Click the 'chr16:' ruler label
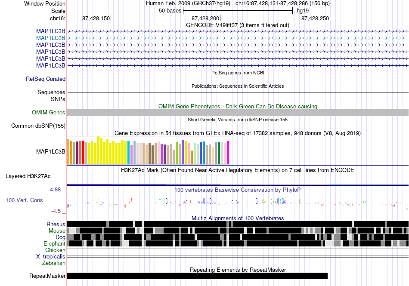The height and width of the screenshot is (286, 409). coord(58,18)
